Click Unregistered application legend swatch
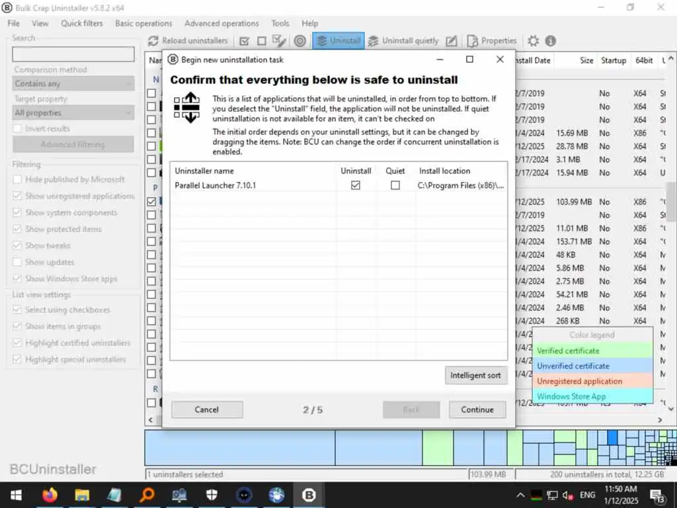Screen dimensions: 677x508 point(592,381)
